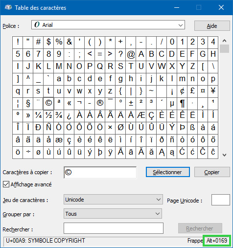Click the Sélectionner button
Screen dimensions: 233x248
(x=167, y=172)
